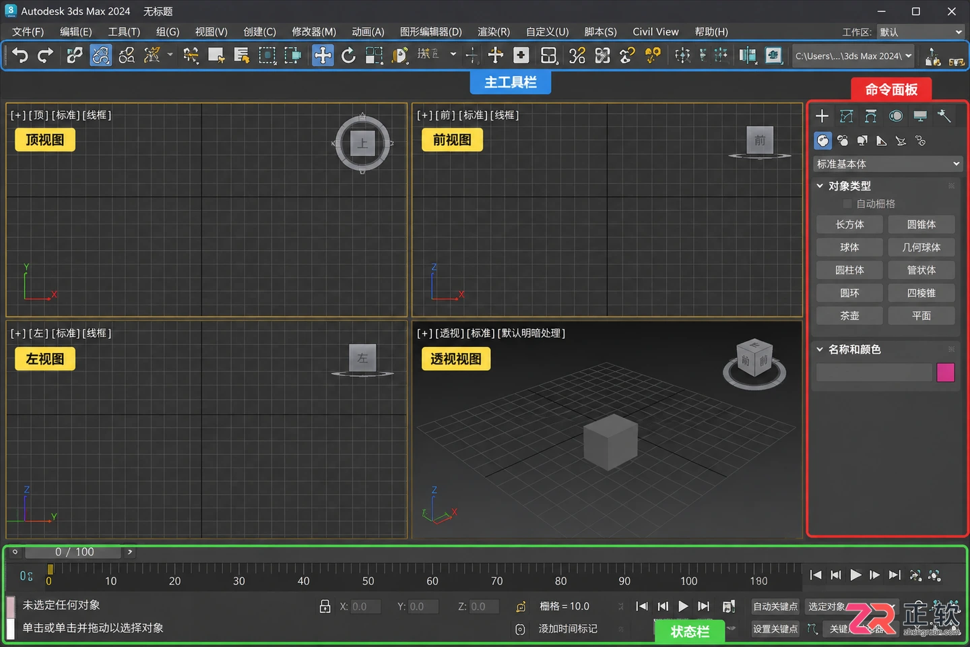Choose the Rectangular Selection Region icon

pos(267,55)
